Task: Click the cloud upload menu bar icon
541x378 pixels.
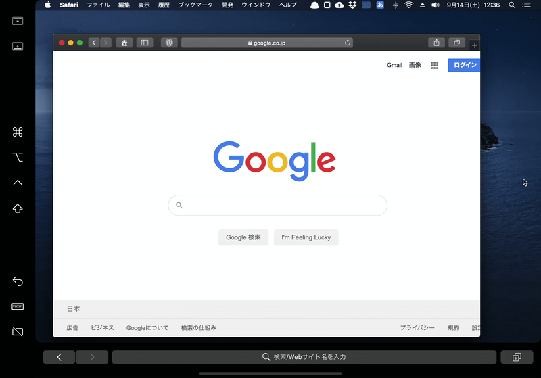Action: pos(339,5)
